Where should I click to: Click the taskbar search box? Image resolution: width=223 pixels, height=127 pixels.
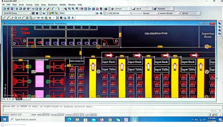click(x=37, y=119)
